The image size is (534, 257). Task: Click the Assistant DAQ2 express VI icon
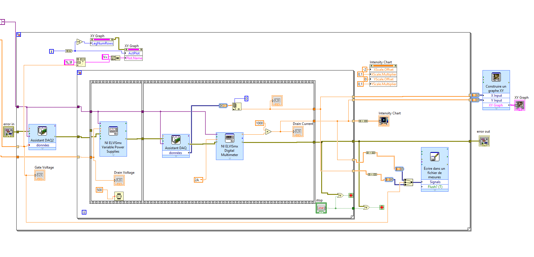tap(42, 131)
